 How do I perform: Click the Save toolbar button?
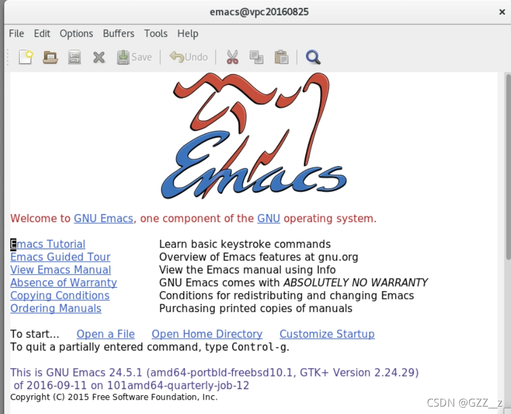click(x=135, y=57)
